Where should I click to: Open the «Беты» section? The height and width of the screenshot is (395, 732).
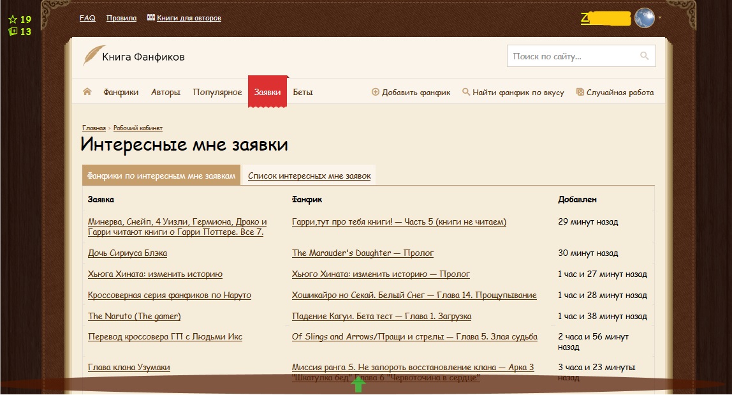[x=302, y=91]
